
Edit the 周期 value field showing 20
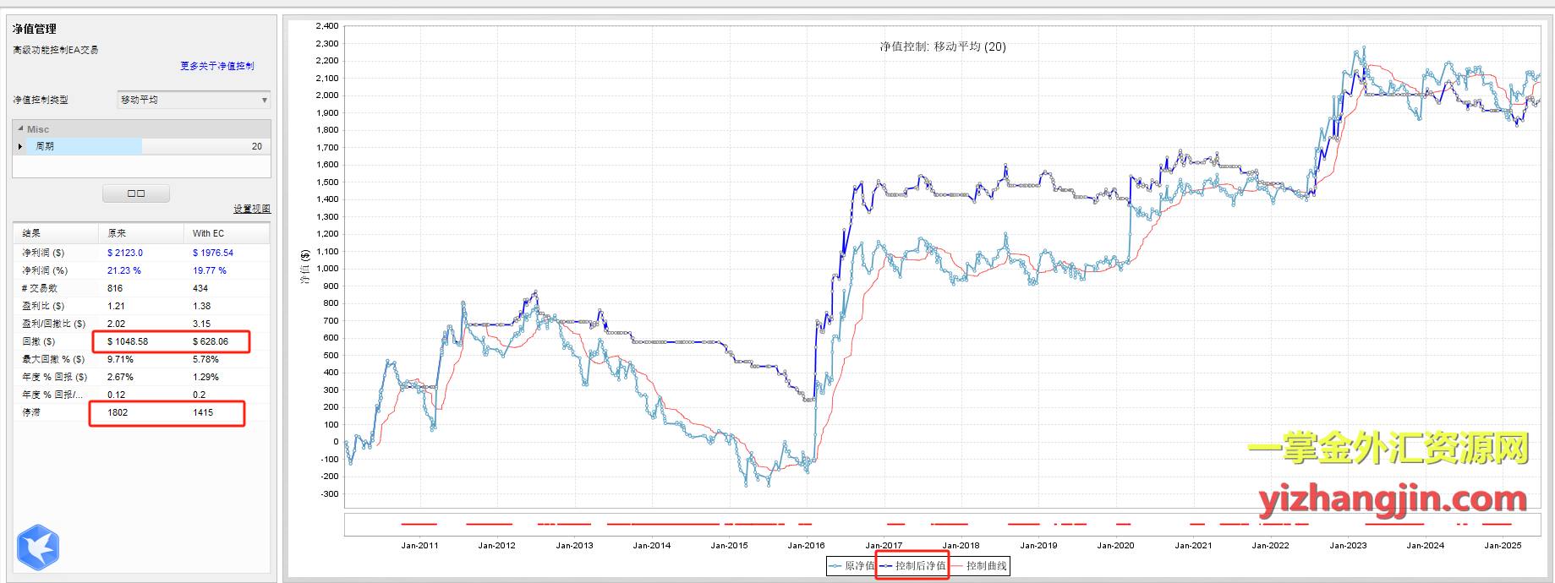tap(205, 147)
